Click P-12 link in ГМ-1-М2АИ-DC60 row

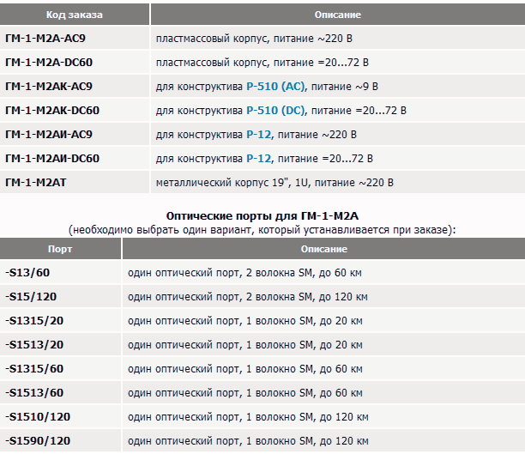259,159
